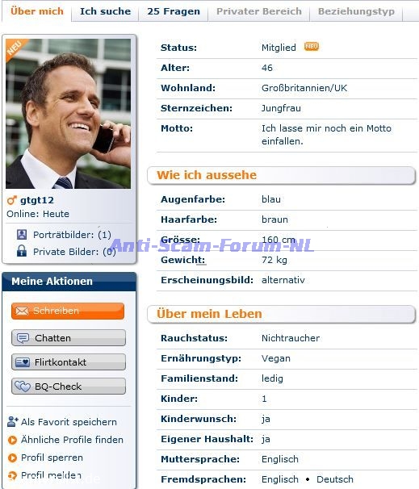The image size is (419, 489).
Task: Open the 25 Fragen tab
Action: 174,11
